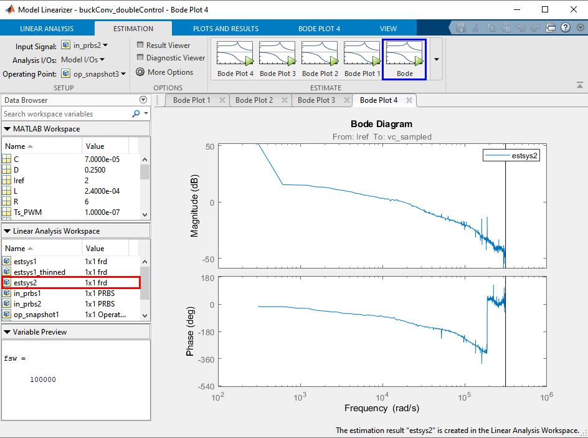The image size is (588, 438).
Task: Collapse the ribbon with the minimize arrow
Action: (x=579, y=83)
